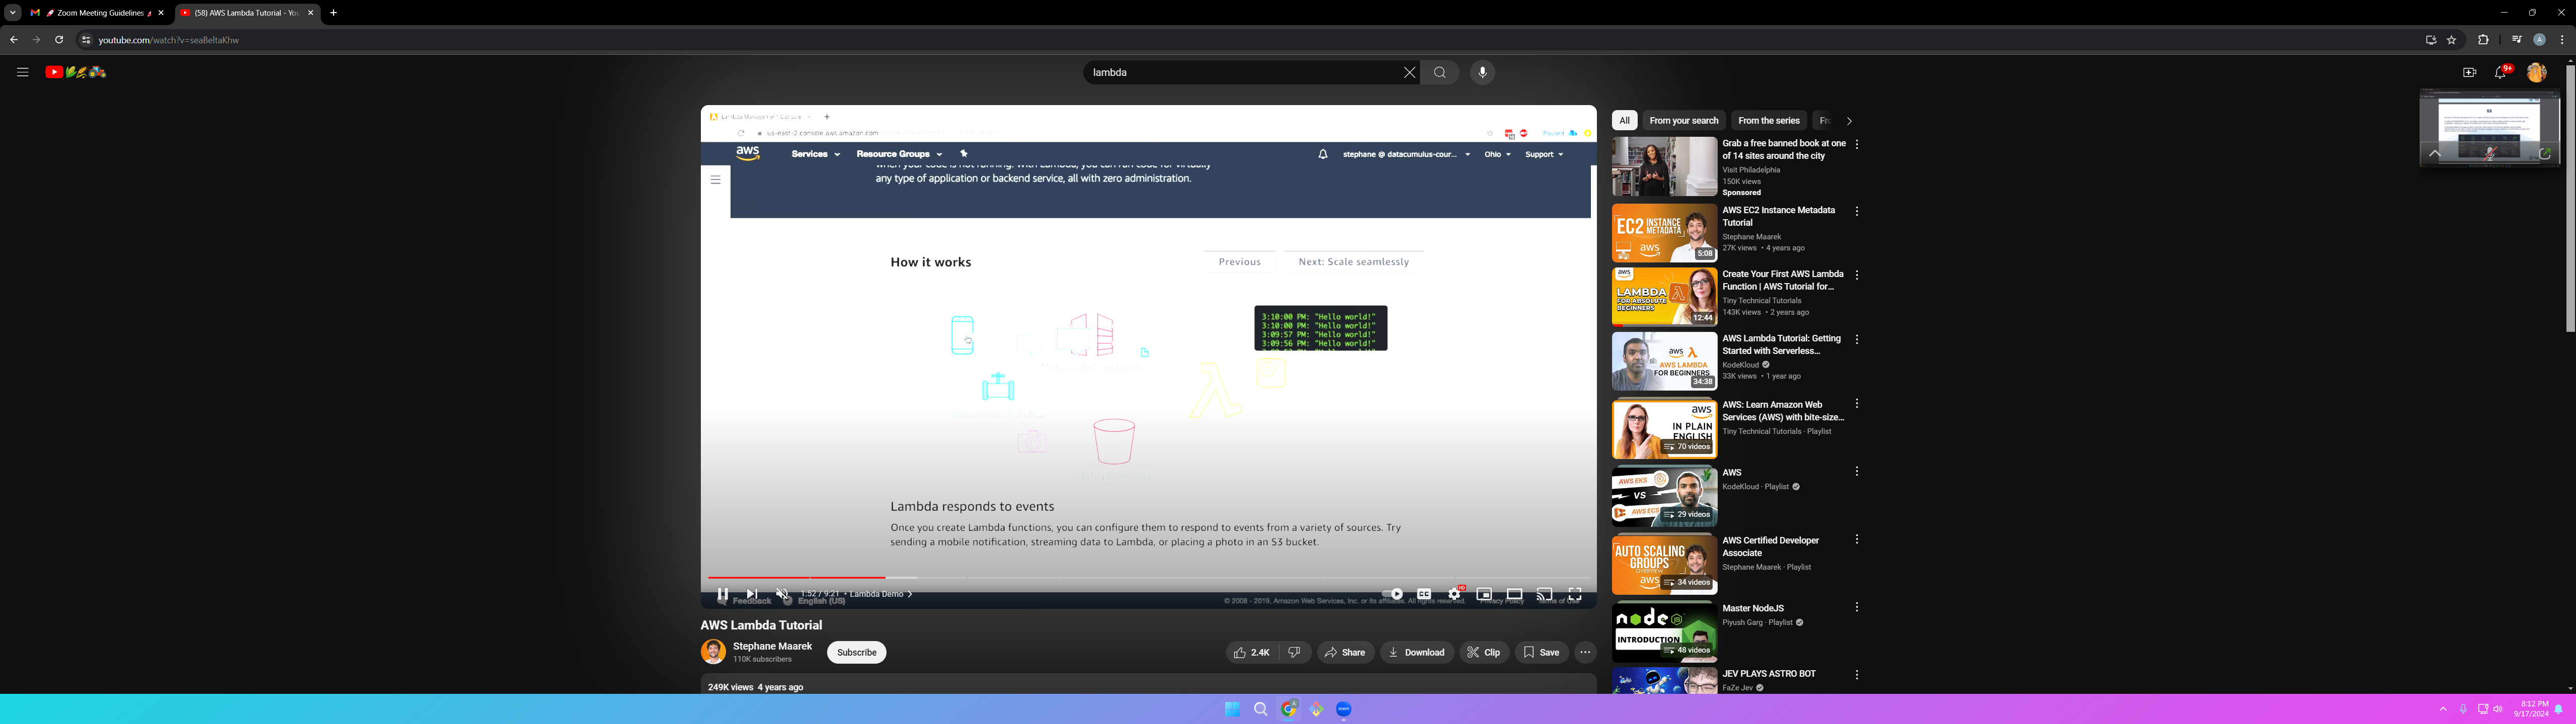
Task: Click the Download button
Action: pyautogui.click(x=1417, y=652)
